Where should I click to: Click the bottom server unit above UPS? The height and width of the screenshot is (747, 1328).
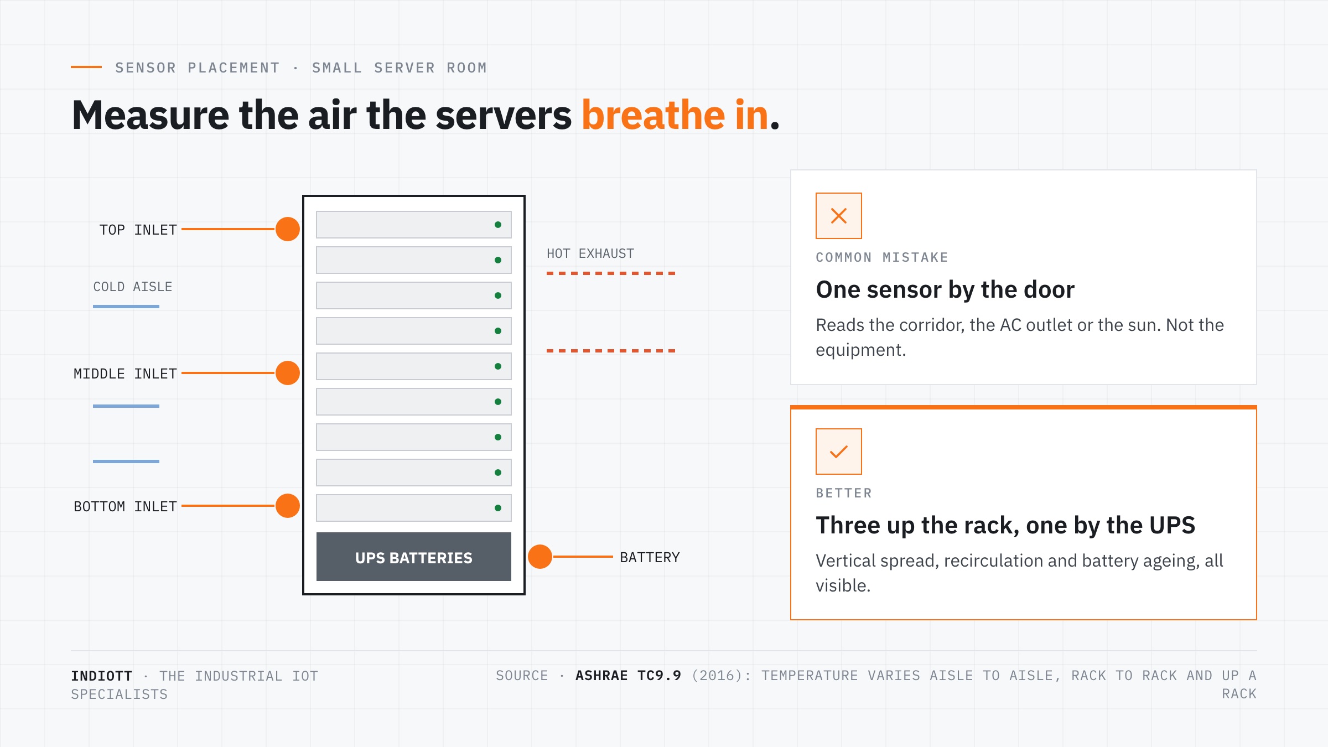(414, 508)
